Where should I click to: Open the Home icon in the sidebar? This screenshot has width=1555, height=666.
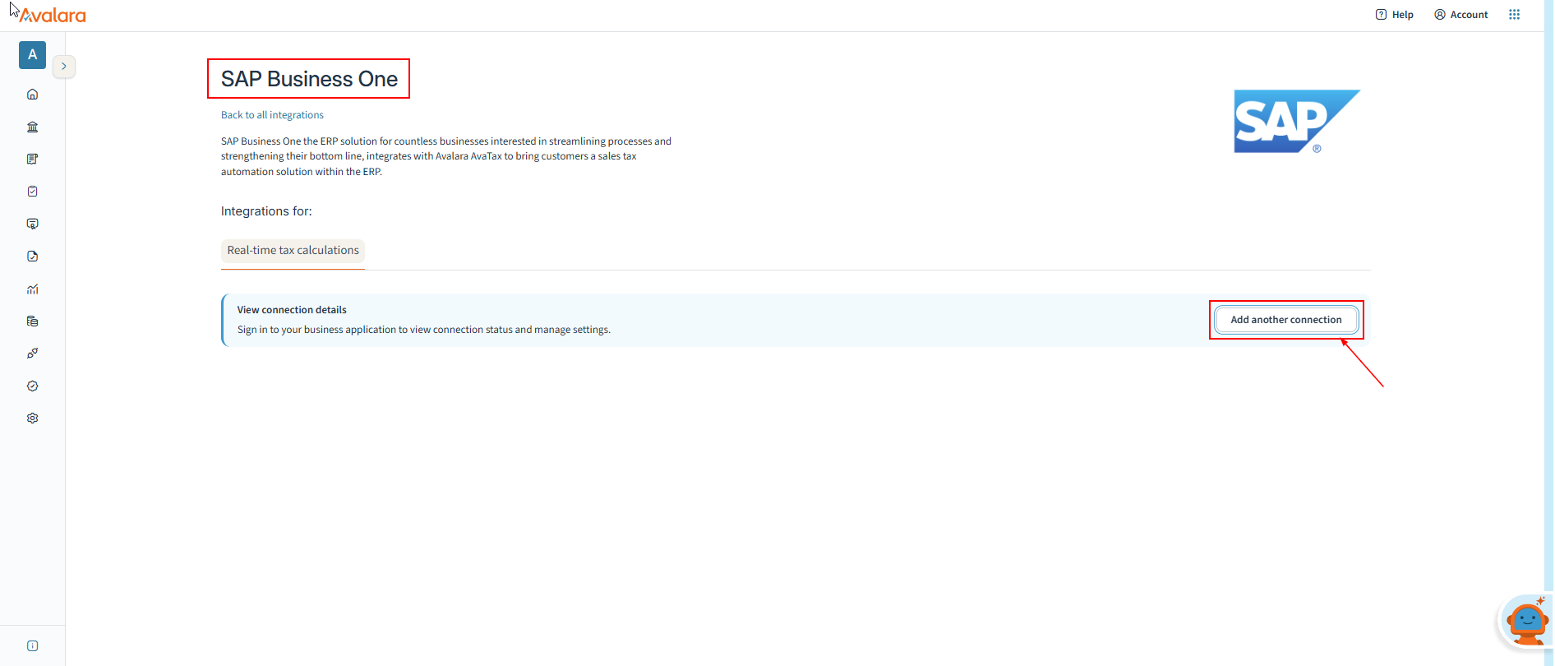point(32,95)
